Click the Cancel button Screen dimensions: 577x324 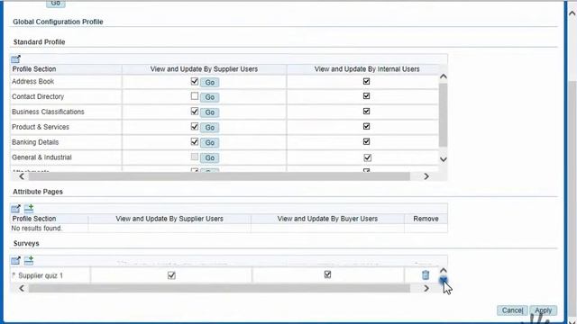[x=512, y=310]
